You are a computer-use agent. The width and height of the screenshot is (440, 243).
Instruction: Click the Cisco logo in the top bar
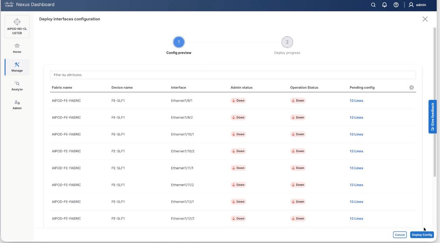pos(10,4)
